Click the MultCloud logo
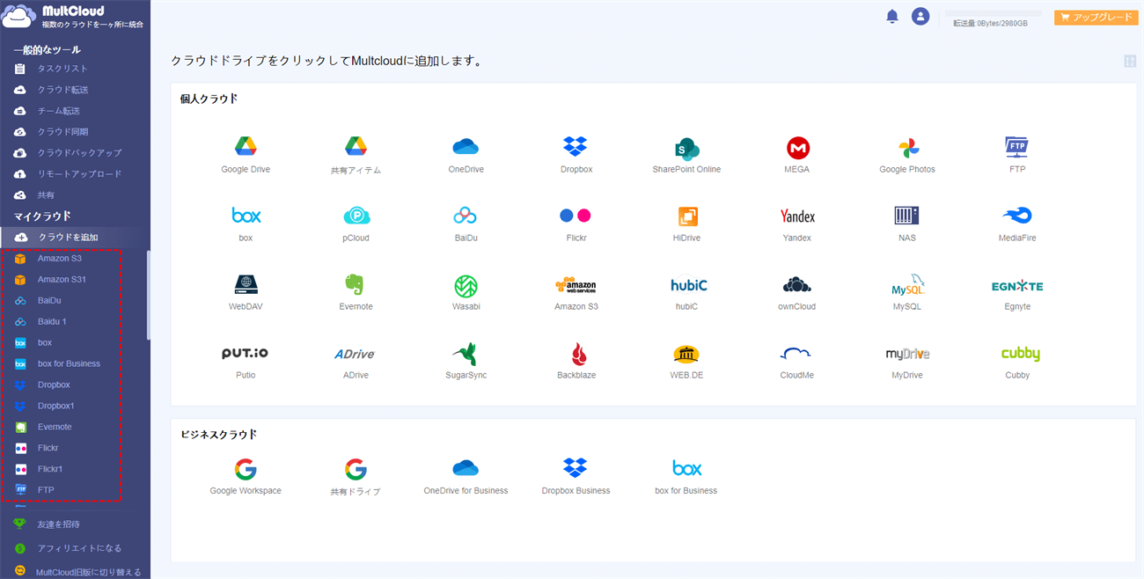Image resolution: width=1144 pixels, height=579 pixels. 73,17
